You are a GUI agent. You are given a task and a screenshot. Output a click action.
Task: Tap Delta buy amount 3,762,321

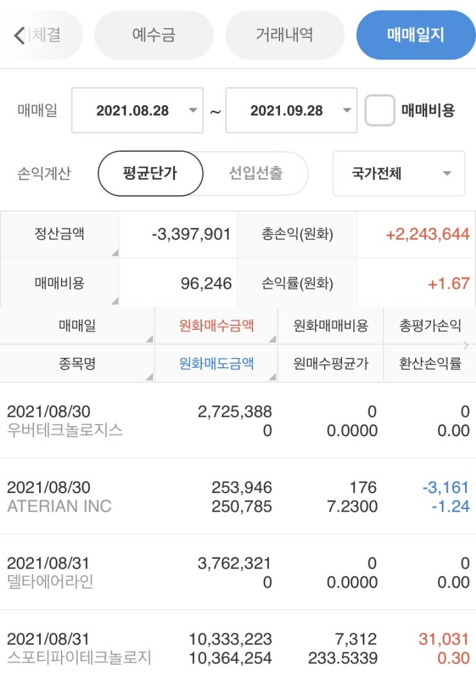point(234,564)
